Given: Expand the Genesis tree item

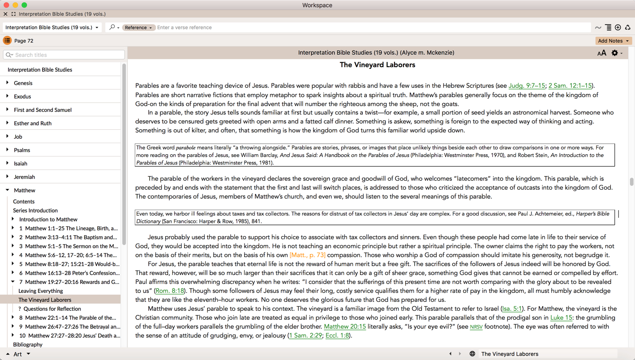Looking at the screenshot, I should (7, 83).
